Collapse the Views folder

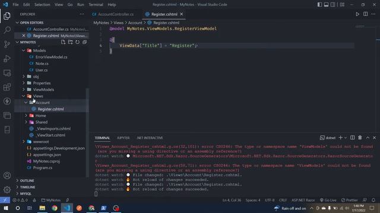(24, 96)
